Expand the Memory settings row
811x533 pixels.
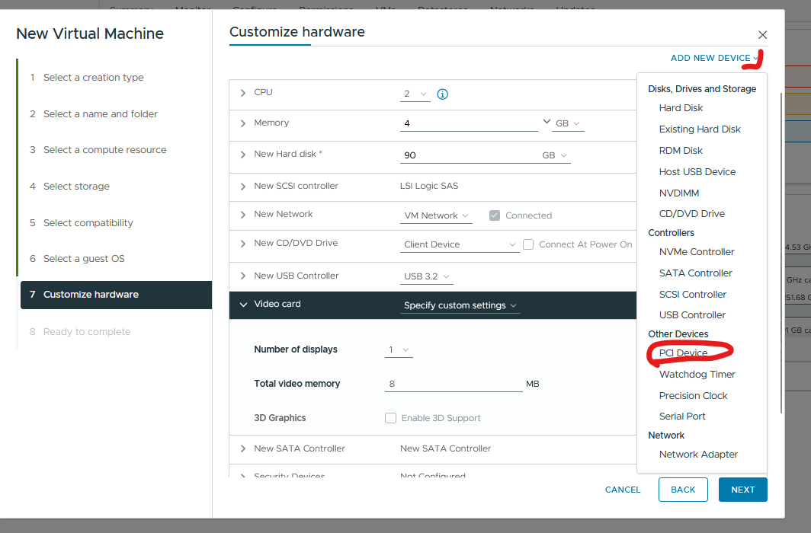coord(243,123)
